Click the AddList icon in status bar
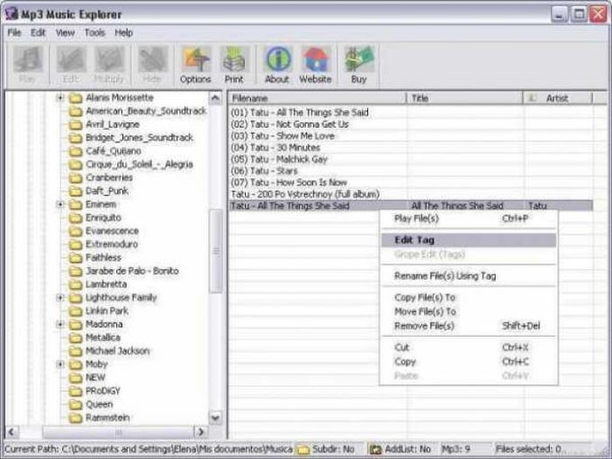Viewport: 612px width, 459px height. 375,450
